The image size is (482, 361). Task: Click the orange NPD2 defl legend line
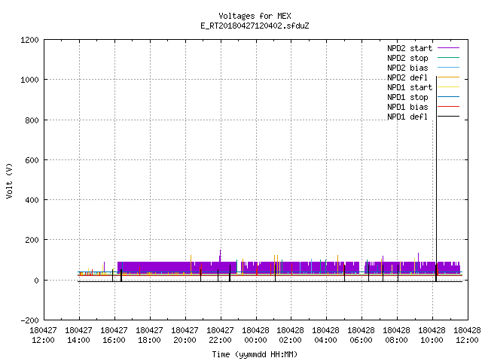[x=448, y=77]
